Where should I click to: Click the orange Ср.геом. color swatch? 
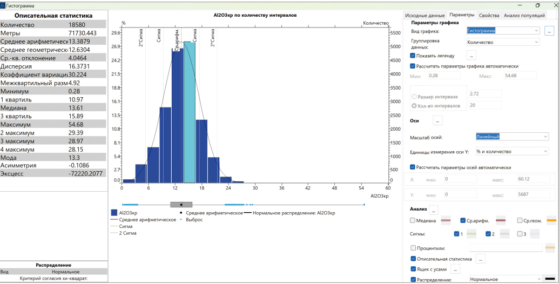pos(551,221)
